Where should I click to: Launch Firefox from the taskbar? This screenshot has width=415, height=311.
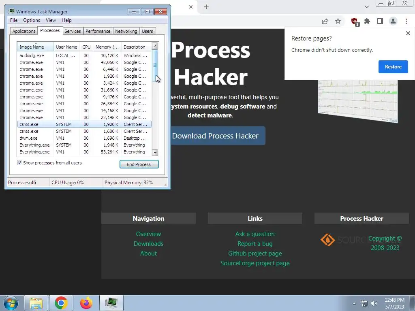pos(86,303)
